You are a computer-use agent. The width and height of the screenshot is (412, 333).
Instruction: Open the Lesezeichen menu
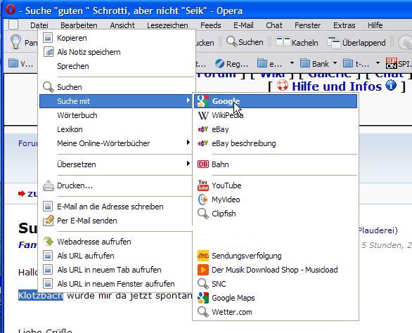click(x=167, y=25)
